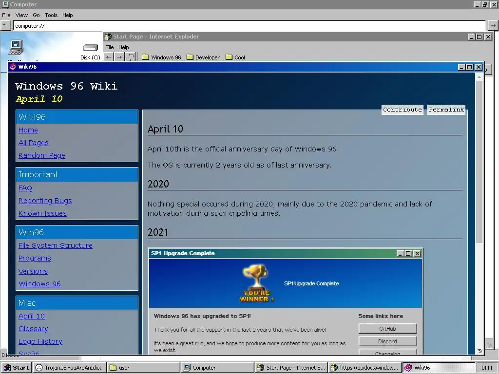
Task: Open the Home wiki link
Action: (28, 130)
